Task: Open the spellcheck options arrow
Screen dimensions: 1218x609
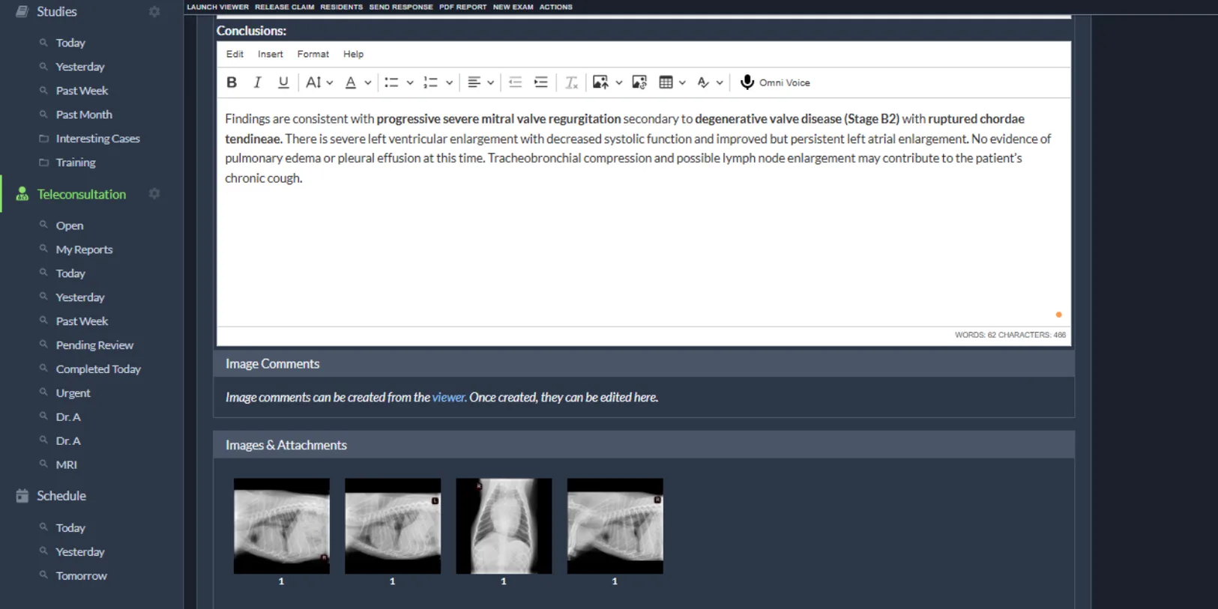Action: (720, 82)
